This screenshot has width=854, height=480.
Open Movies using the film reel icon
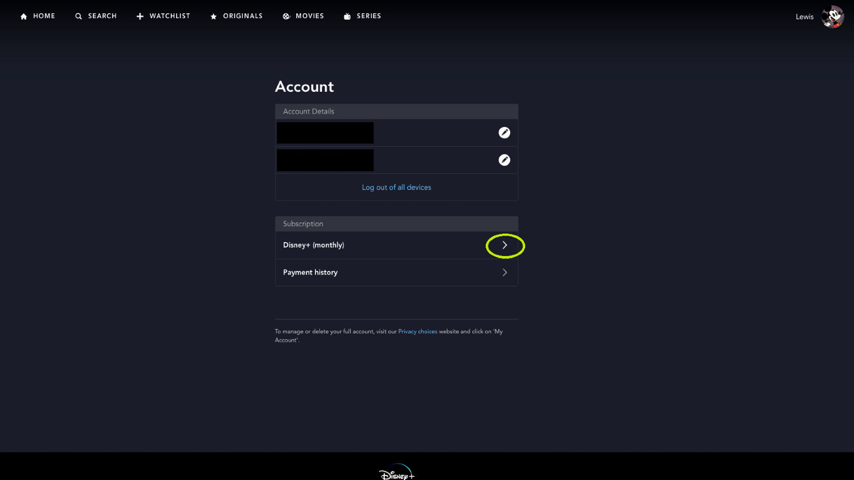286,16
